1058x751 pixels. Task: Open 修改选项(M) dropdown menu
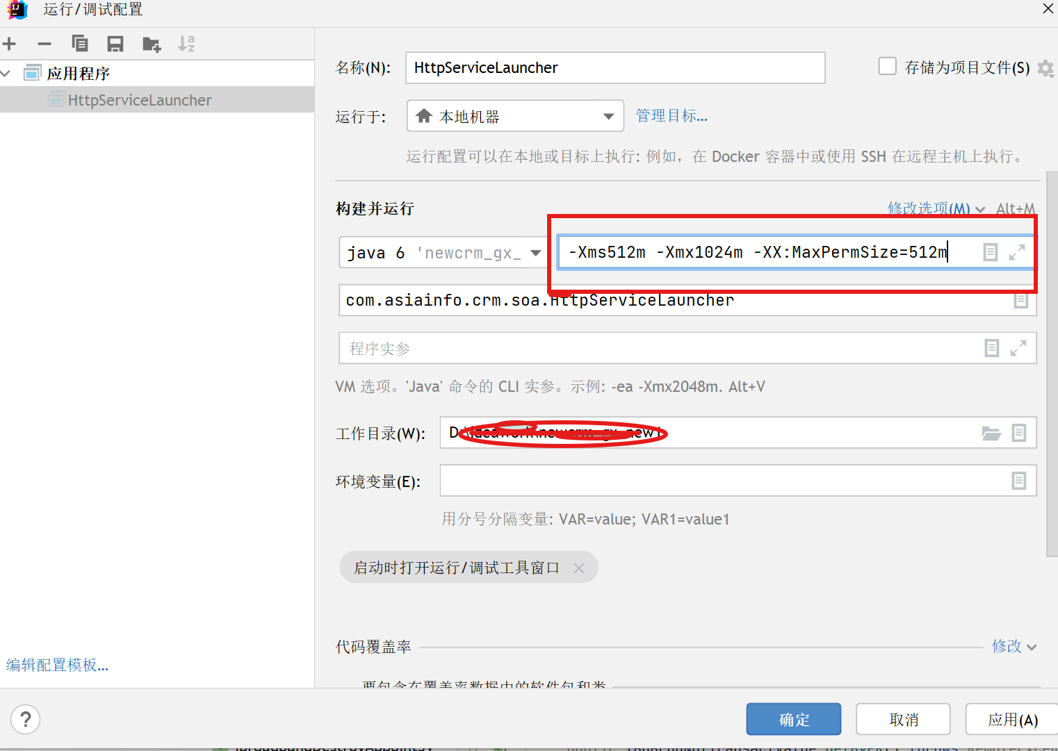coord(936,208)
